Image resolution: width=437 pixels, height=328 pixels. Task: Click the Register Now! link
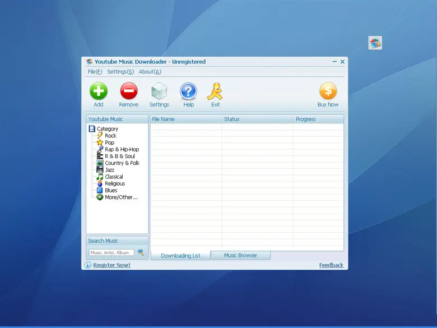point(111,265)
